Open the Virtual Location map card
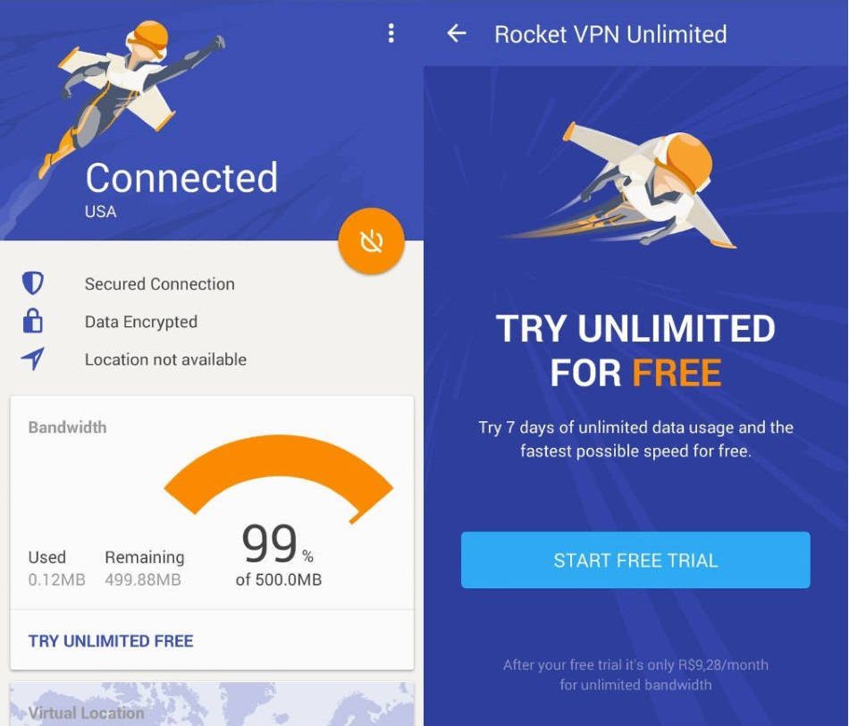The image size is (849, 726). (x=212, y=704)
